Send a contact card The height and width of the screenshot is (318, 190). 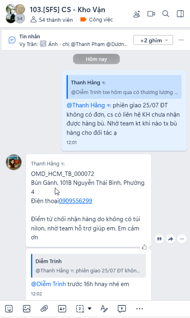coord(62,309)
